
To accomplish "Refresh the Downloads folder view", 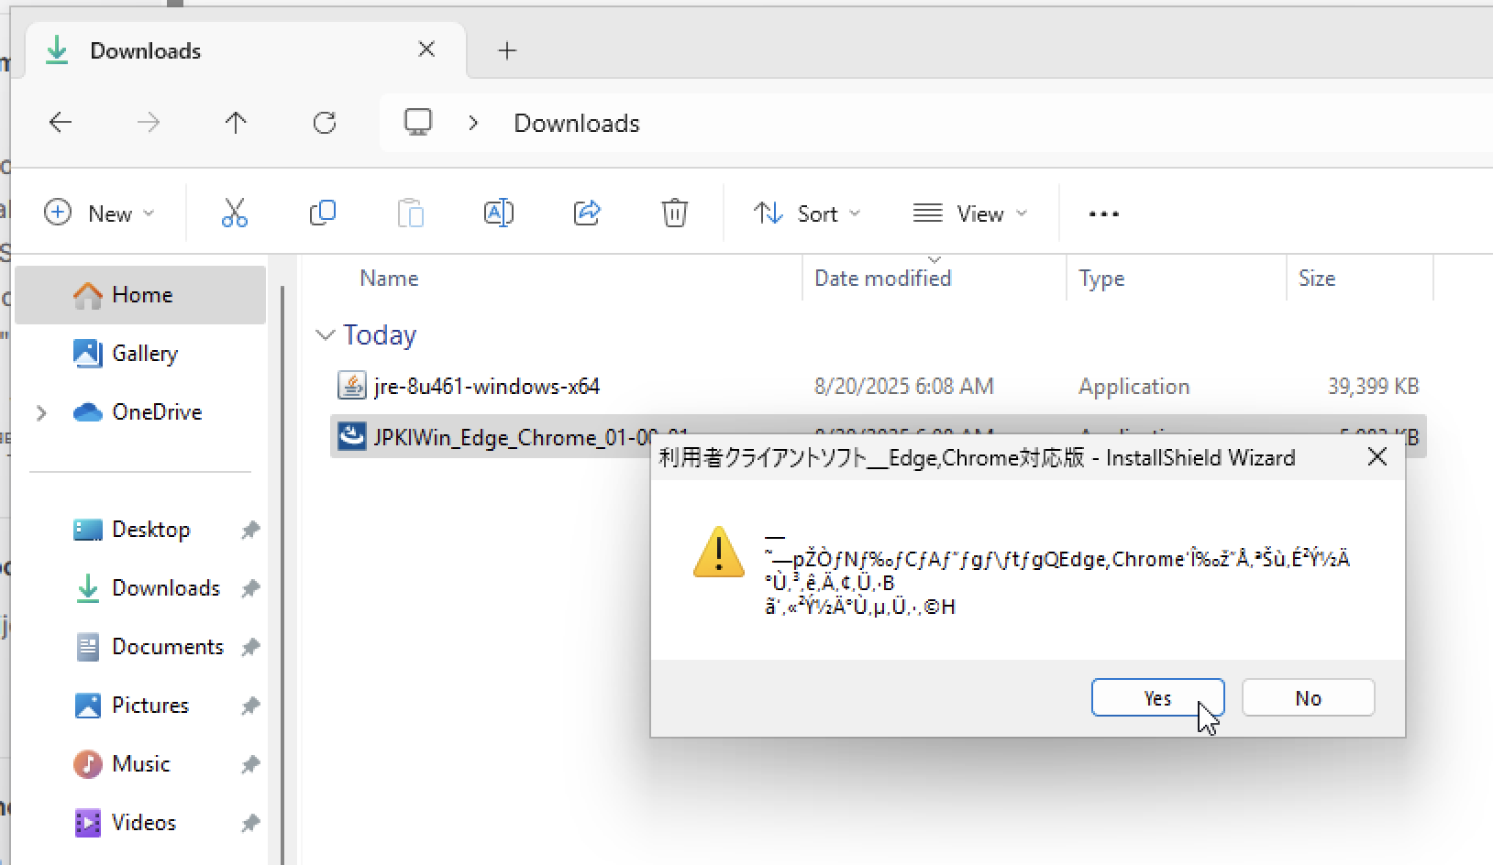I will [325, 122].
